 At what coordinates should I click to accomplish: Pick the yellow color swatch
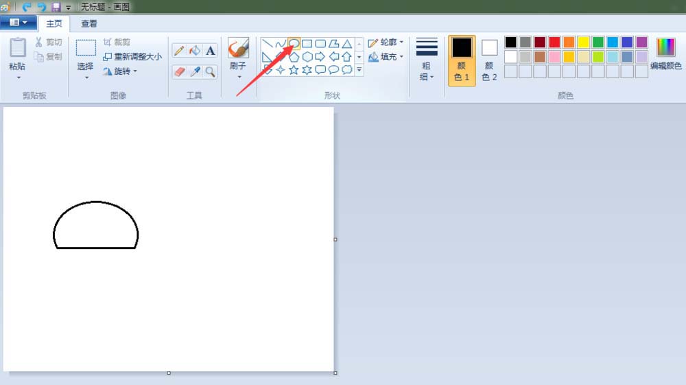tap(583, 42)
